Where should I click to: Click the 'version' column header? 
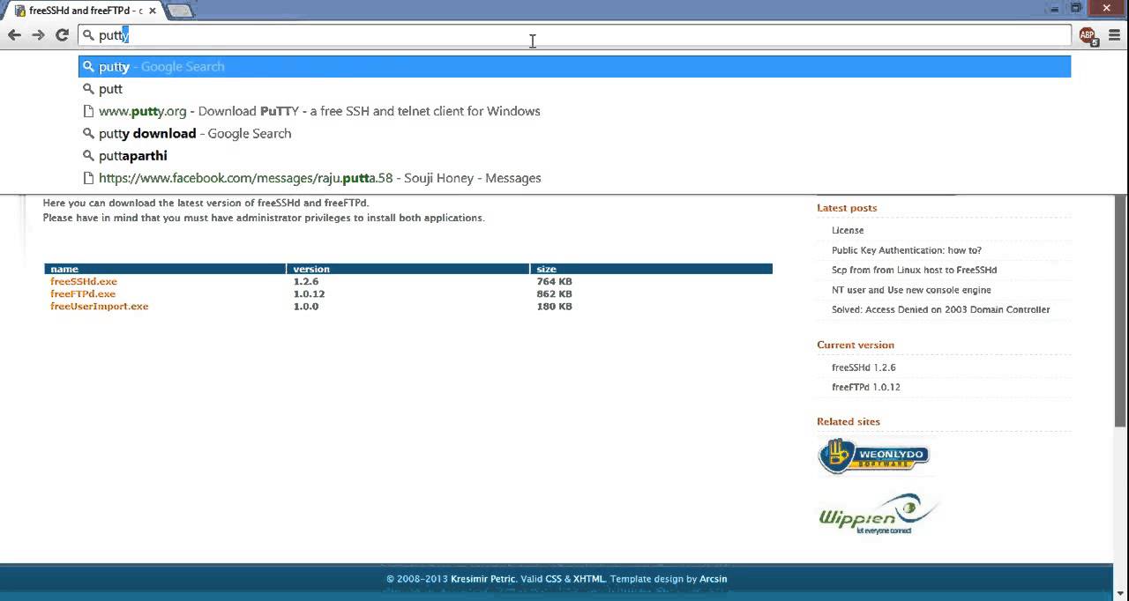pyautogui.click(x=311, y=269)
